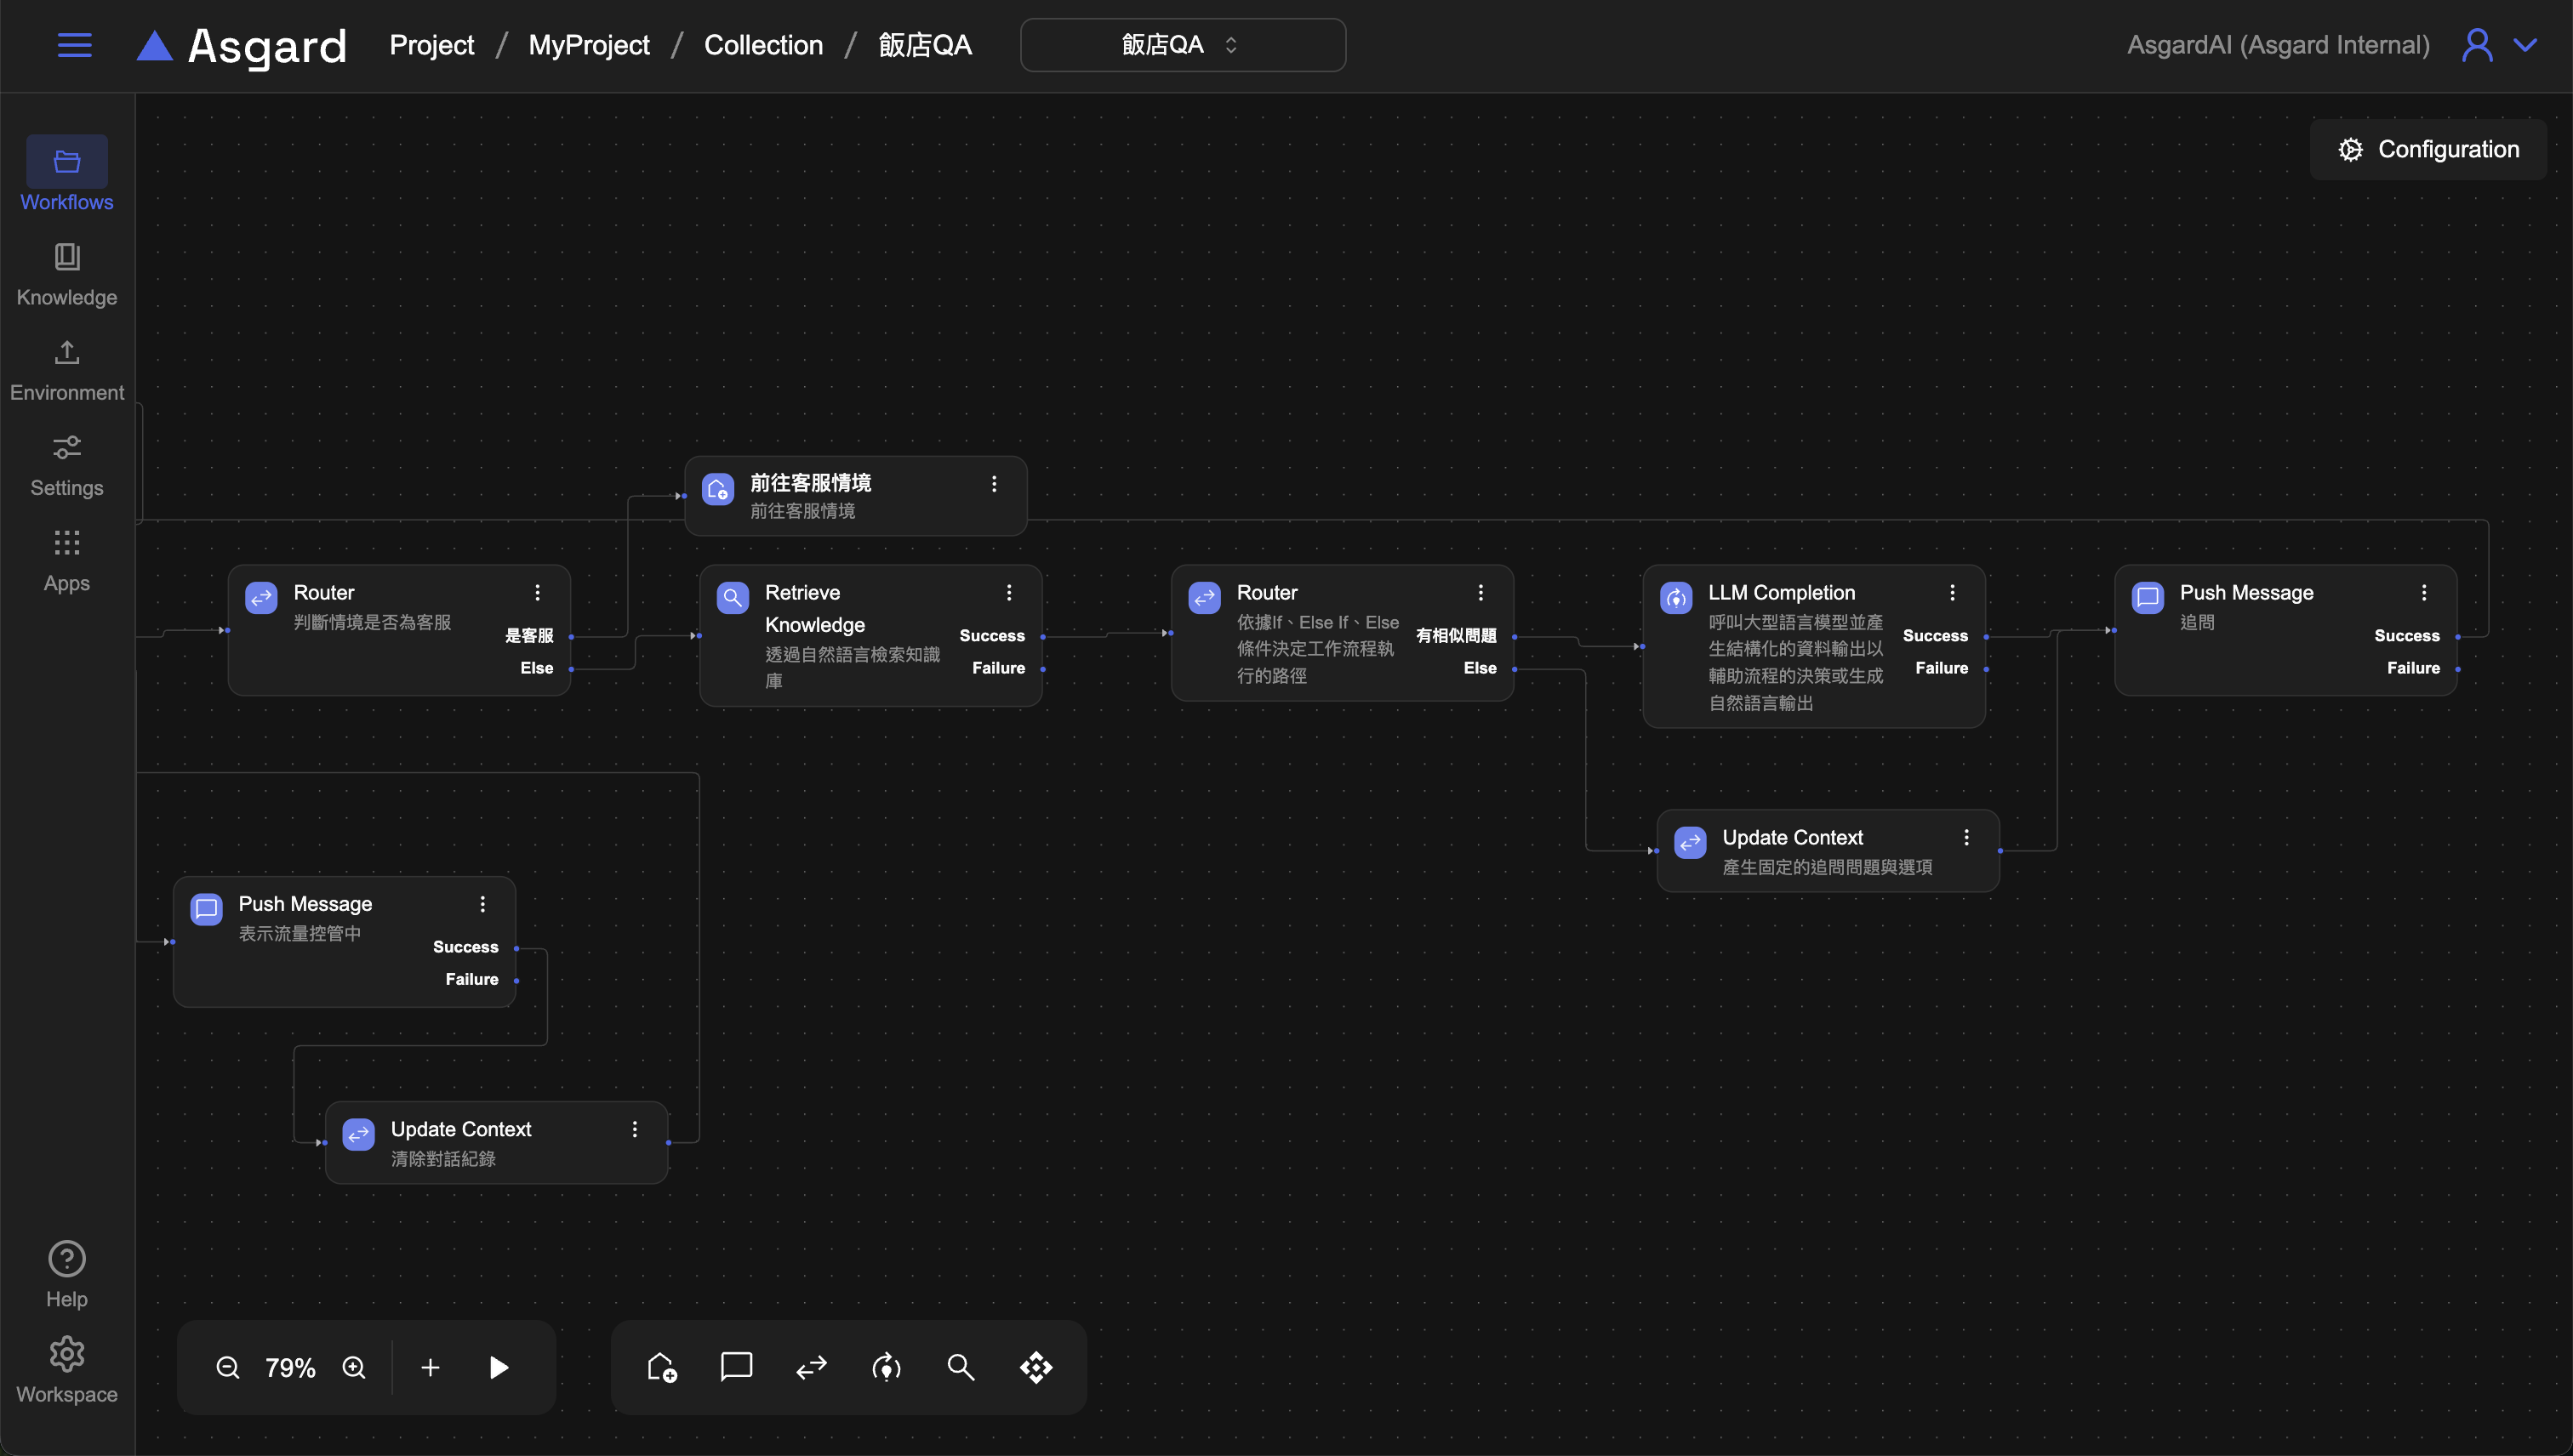Add a retrieve knowledge node from the toolbar
This screenshot has width=2573, height=1456.
click(961, 1367)
